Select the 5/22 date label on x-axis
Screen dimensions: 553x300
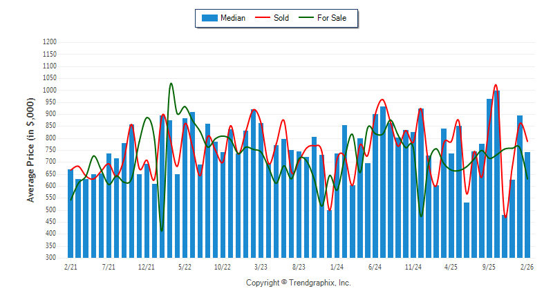[x=185, y=266]
